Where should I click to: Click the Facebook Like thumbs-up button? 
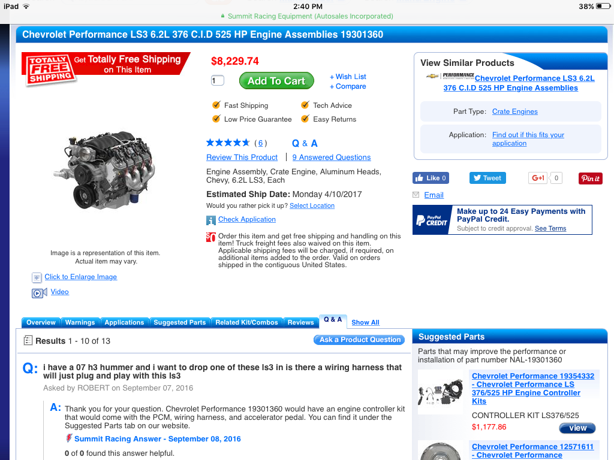431,178
